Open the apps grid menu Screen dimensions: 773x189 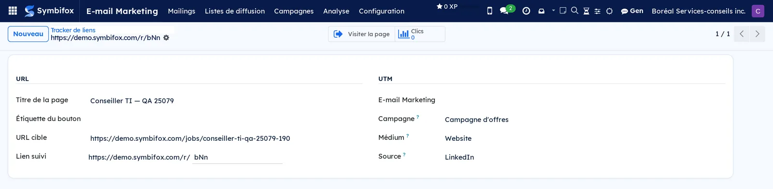click(13, 11)
